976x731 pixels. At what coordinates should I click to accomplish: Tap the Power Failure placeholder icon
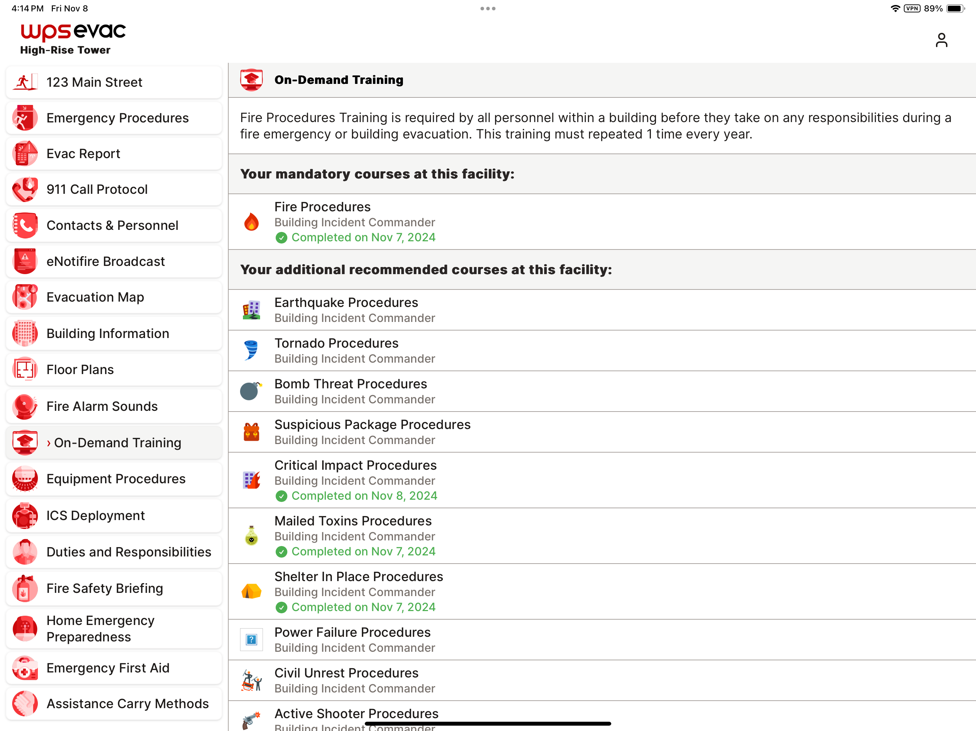coord(252,639)
